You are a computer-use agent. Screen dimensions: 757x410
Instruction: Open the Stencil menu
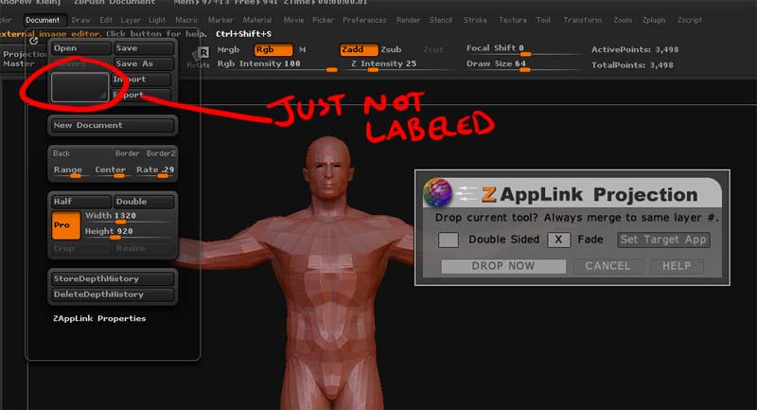click(441, 20)
